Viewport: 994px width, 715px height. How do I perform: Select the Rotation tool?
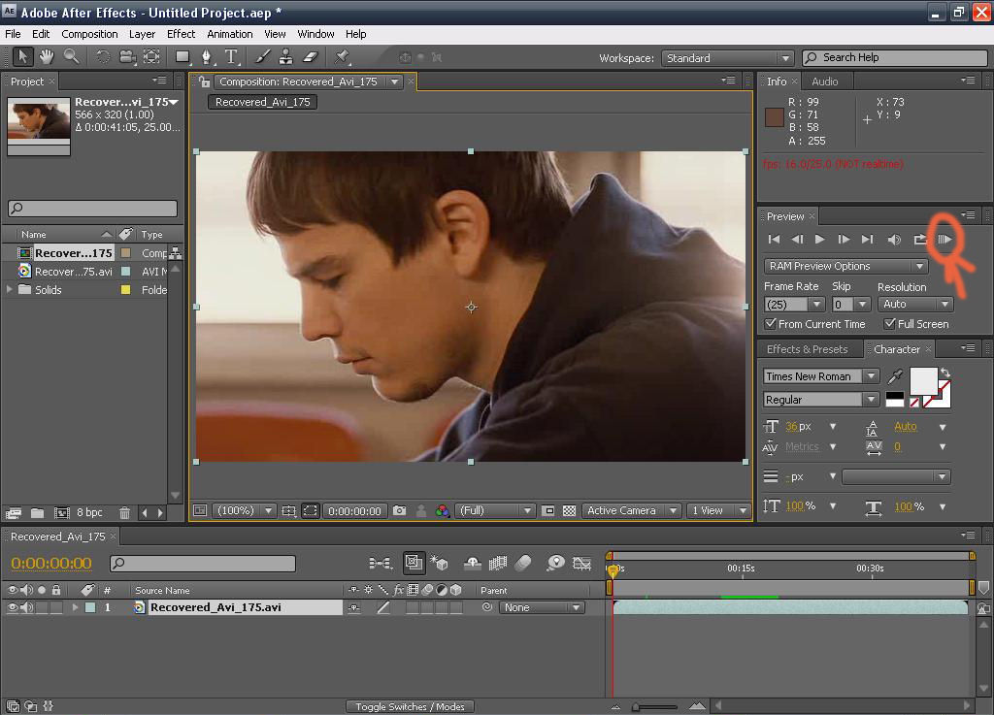103,57
